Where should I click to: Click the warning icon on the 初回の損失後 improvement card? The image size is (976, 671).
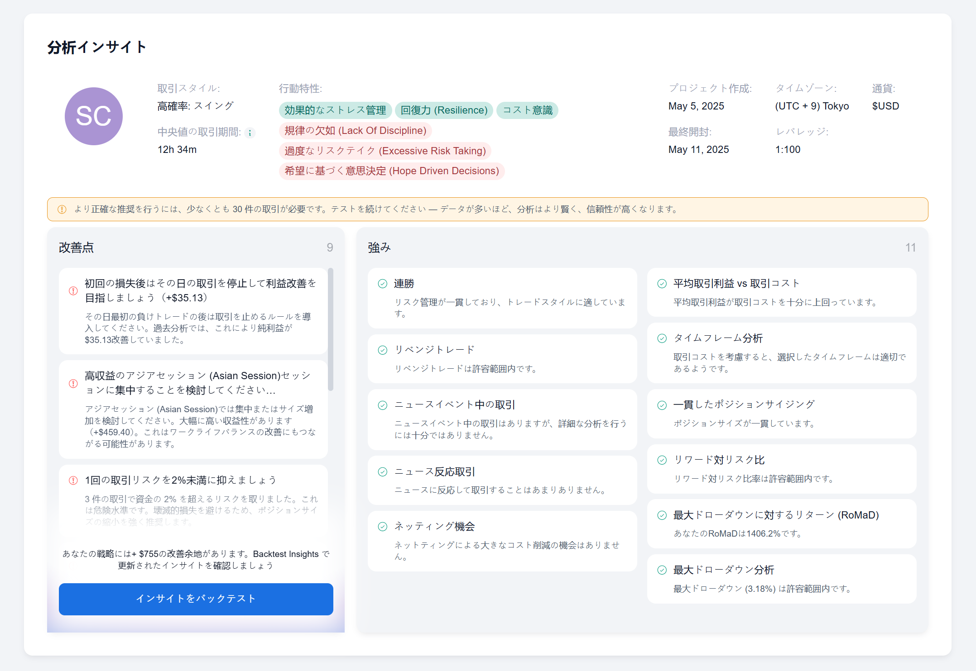(x=73, y=291)
